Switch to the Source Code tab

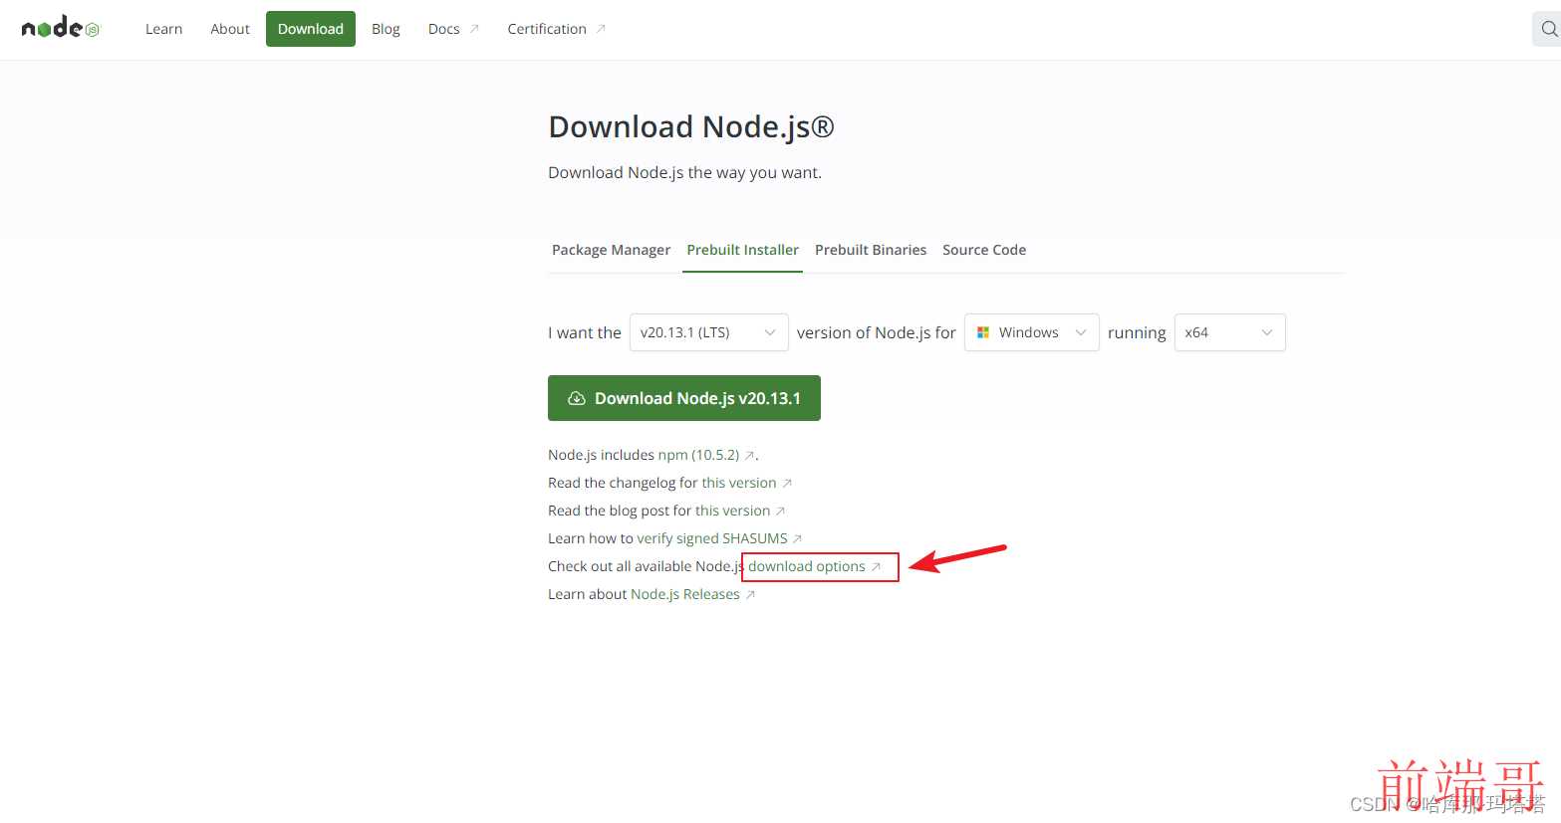[x=984, y=250]
